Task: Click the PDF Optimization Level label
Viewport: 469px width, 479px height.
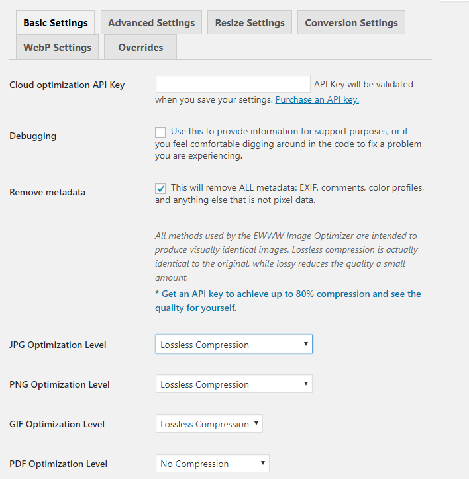Action: 58,464
